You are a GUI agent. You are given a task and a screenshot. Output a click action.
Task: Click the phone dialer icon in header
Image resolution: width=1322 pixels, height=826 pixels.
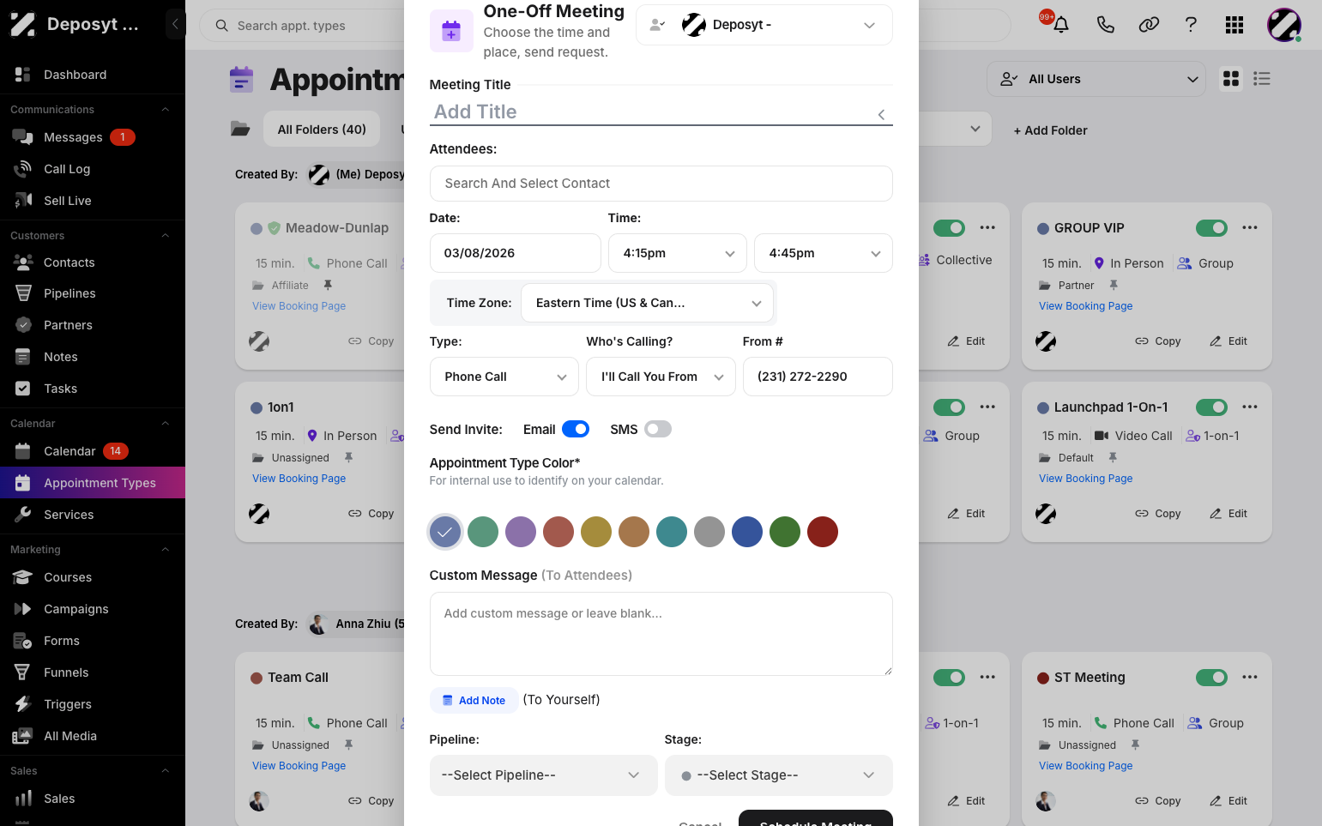1106,25
